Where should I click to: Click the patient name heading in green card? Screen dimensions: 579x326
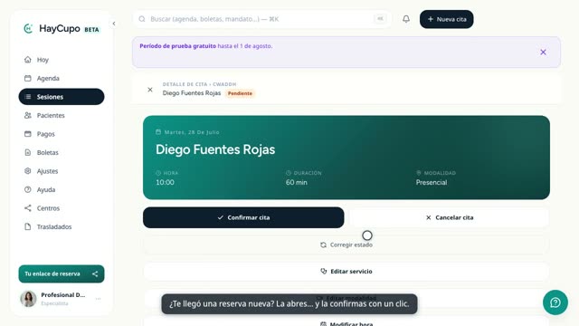(x=215, y=149)
